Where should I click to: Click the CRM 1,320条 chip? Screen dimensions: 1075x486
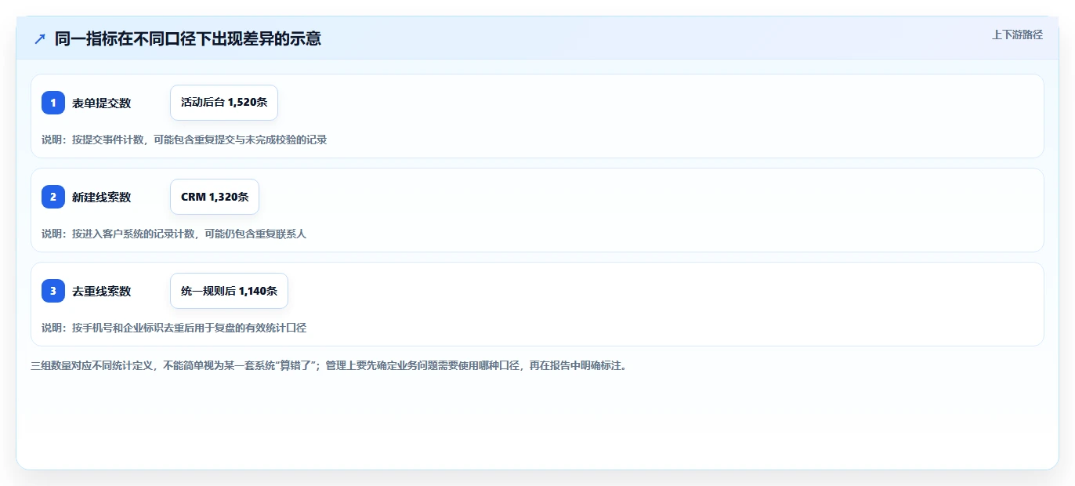click(x=215, y=197)
